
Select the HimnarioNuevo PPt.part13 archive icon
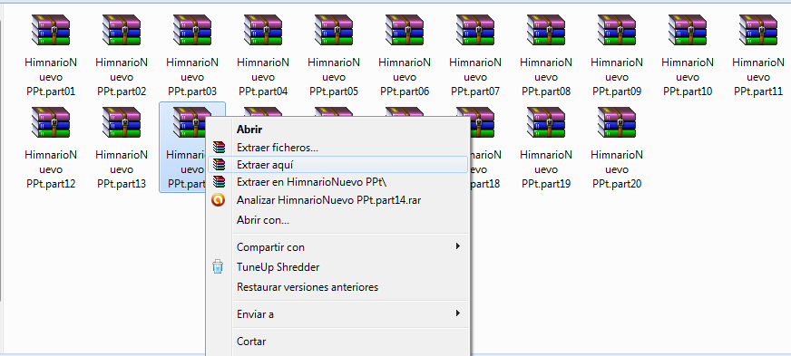point(122,122)
